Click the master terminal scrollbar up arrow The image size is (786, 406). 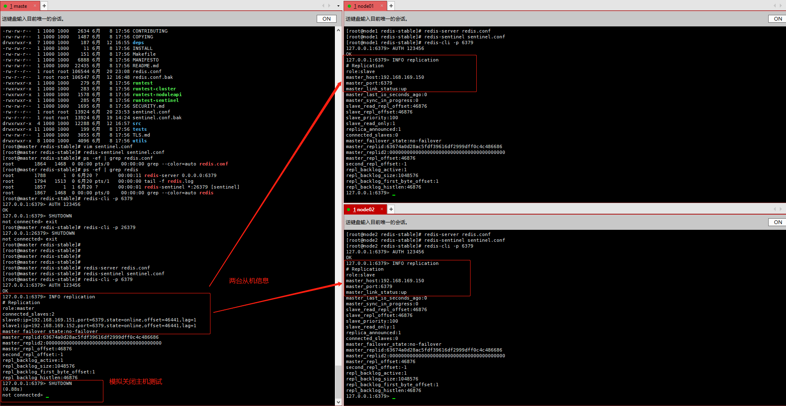pos(339,30)
